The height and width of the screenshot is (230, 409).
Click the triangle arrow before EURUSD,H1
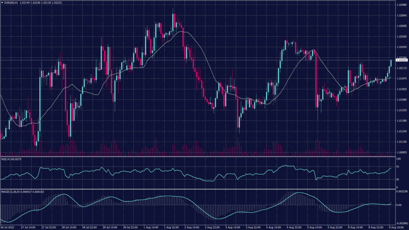click(2, 2)
